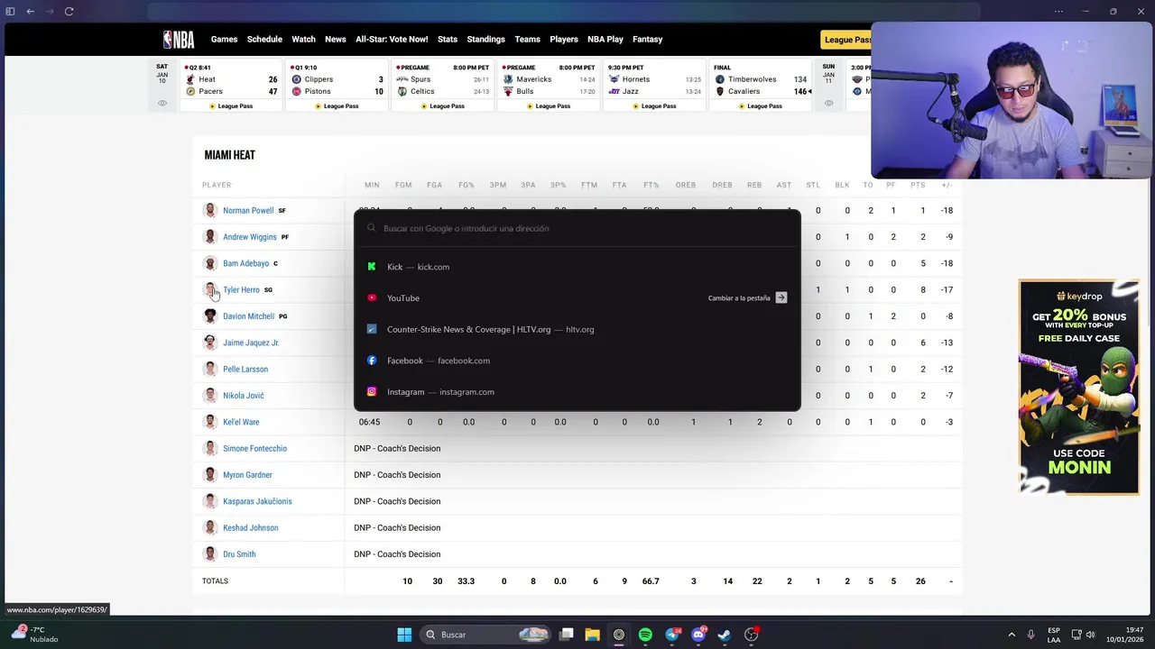Image resolution: width=1155 pixels, height=649 pixels.
Task: Select Instagram instagram.com suggestion
Action: click(x=577, y=391)
